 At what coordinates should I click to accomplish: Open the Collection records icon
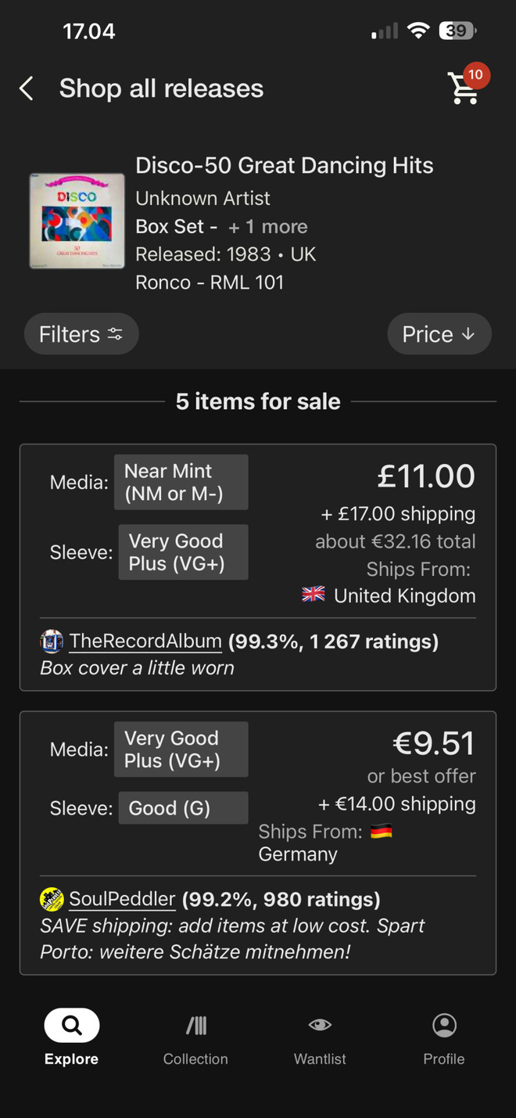point(195,1025)
